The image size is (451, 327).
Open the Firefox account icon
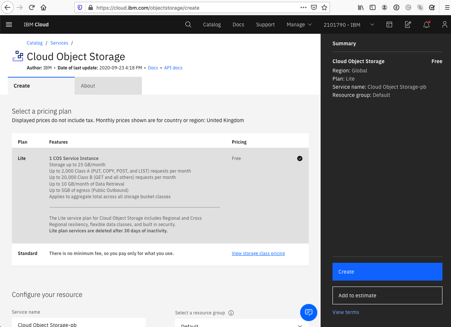[385, 7]
